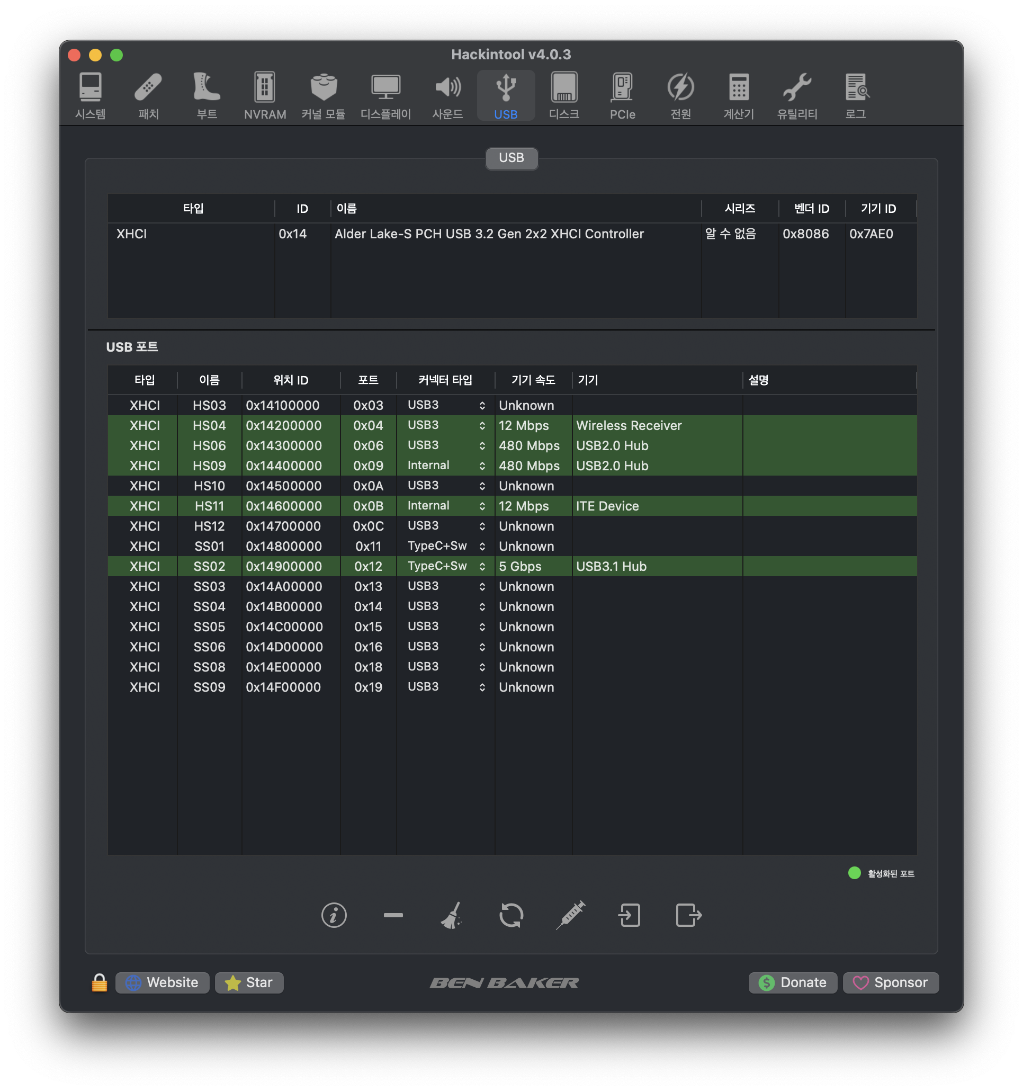Viewport: 1023px width, 1091px height.
Task: Click the refresh arrows icon
Action: [x=511, y=915]
